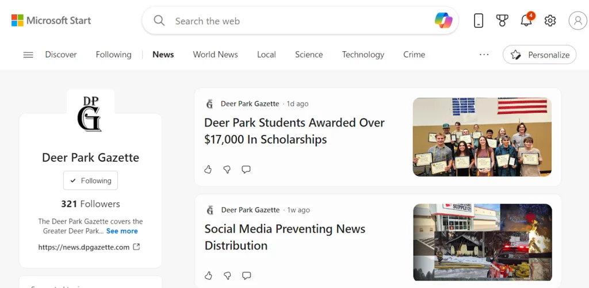The image size is (589, 288).
Task: Open the hamburger navigation menu
Action: point(28,55)
